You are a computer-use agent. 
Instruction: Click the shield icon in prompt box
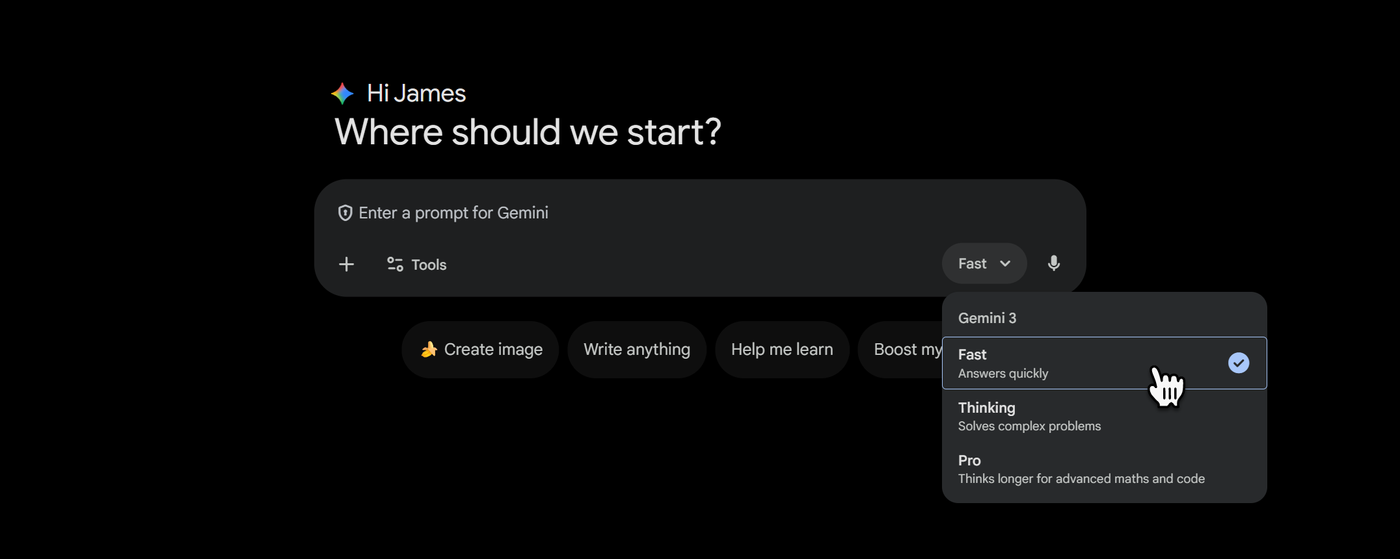click(345, 213)
